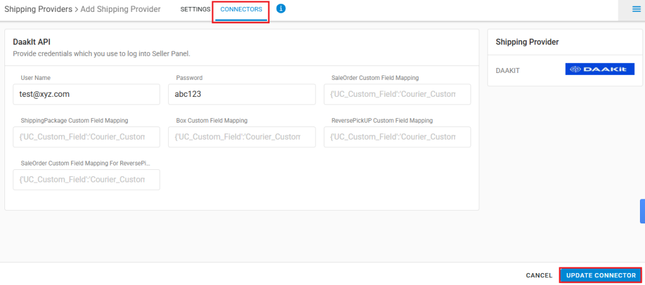
Task: Click the DAAKIT logo image
Action: coord(600,69)
